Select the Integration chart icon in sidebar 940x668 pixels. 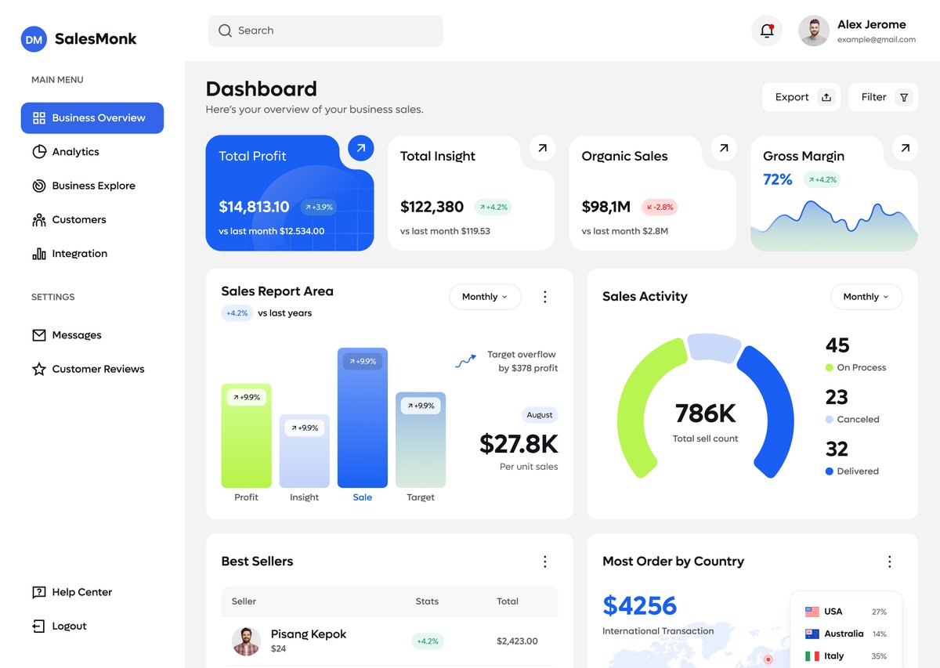pyautogui.click(x=39, y=253)
